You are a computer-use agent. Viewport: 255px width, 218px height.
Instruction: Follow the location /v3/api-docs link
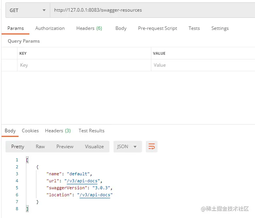tap(95, 195)
